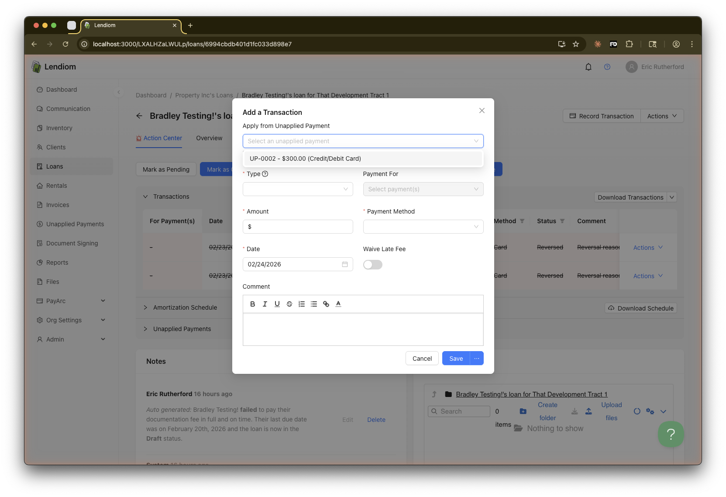
Task: Click the upload icon in files panel
Action: coord(588,411)
